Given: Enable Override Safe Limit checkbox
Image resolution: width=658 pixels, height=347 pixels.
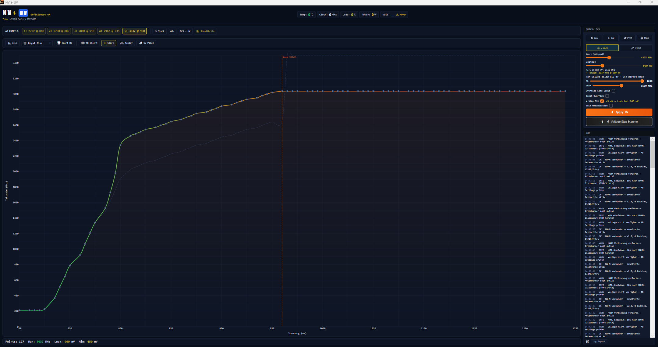Looking at the screenshot, I should pos(614,91).
